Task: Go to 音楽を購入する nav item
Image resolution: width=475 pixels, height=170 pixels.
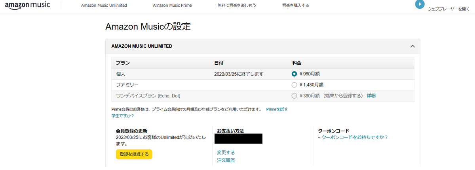Action: 296,6
